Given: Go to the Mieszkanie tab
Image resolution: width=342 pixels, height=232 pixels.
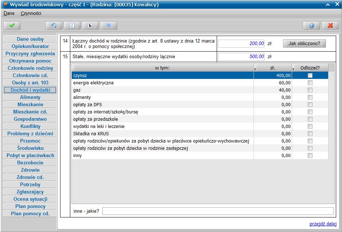Looking at the screenshot, I should (x=30, y=105).
